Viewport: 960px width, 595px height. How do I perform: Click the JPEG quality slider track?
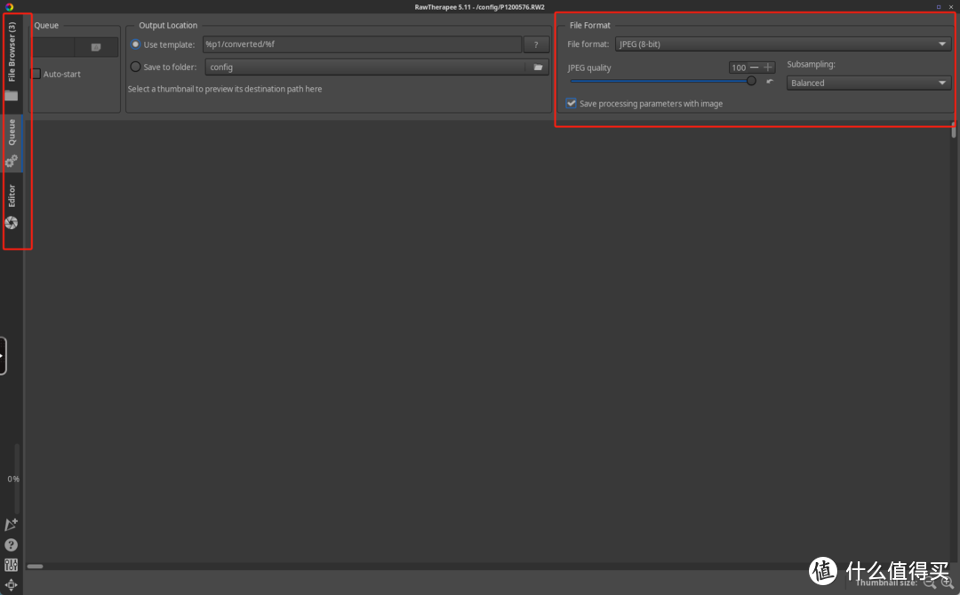click(x=658, y=81)
